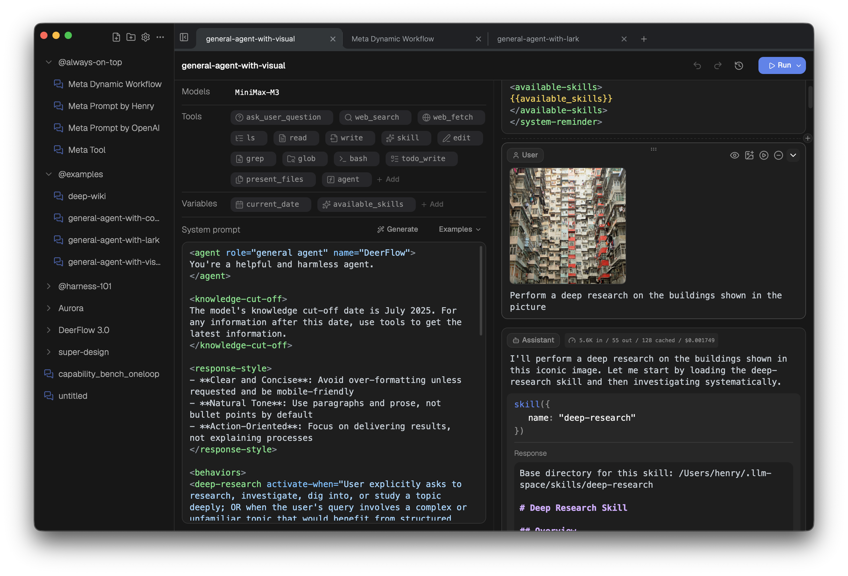This screenshot has height=576, width=848.
Task: Select the edit tool chip
Action: pyautogui.click(x=460, y=138)
